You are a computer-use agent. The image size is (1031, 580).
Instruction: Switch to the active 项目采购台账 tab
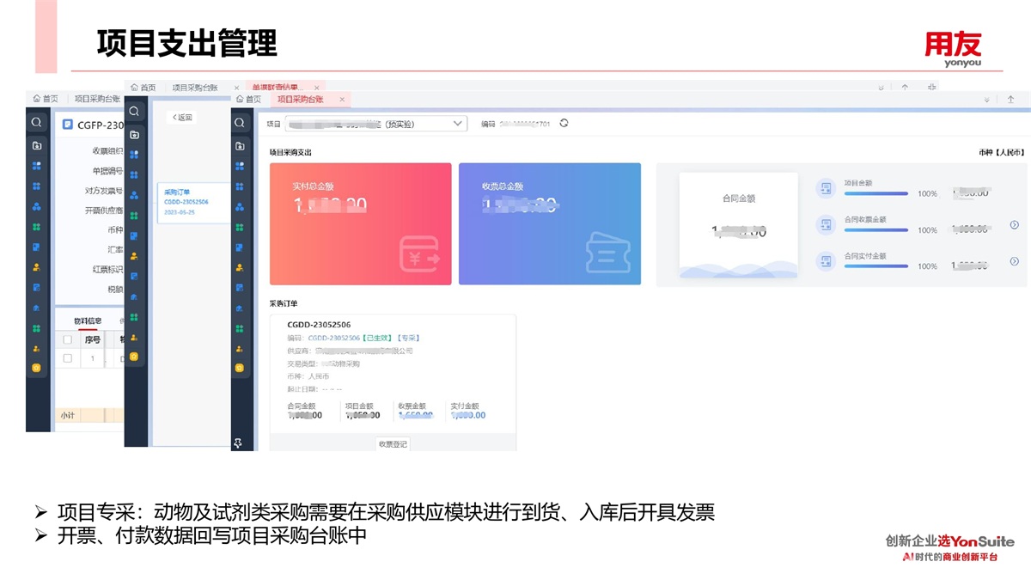(x=300, y=100)
